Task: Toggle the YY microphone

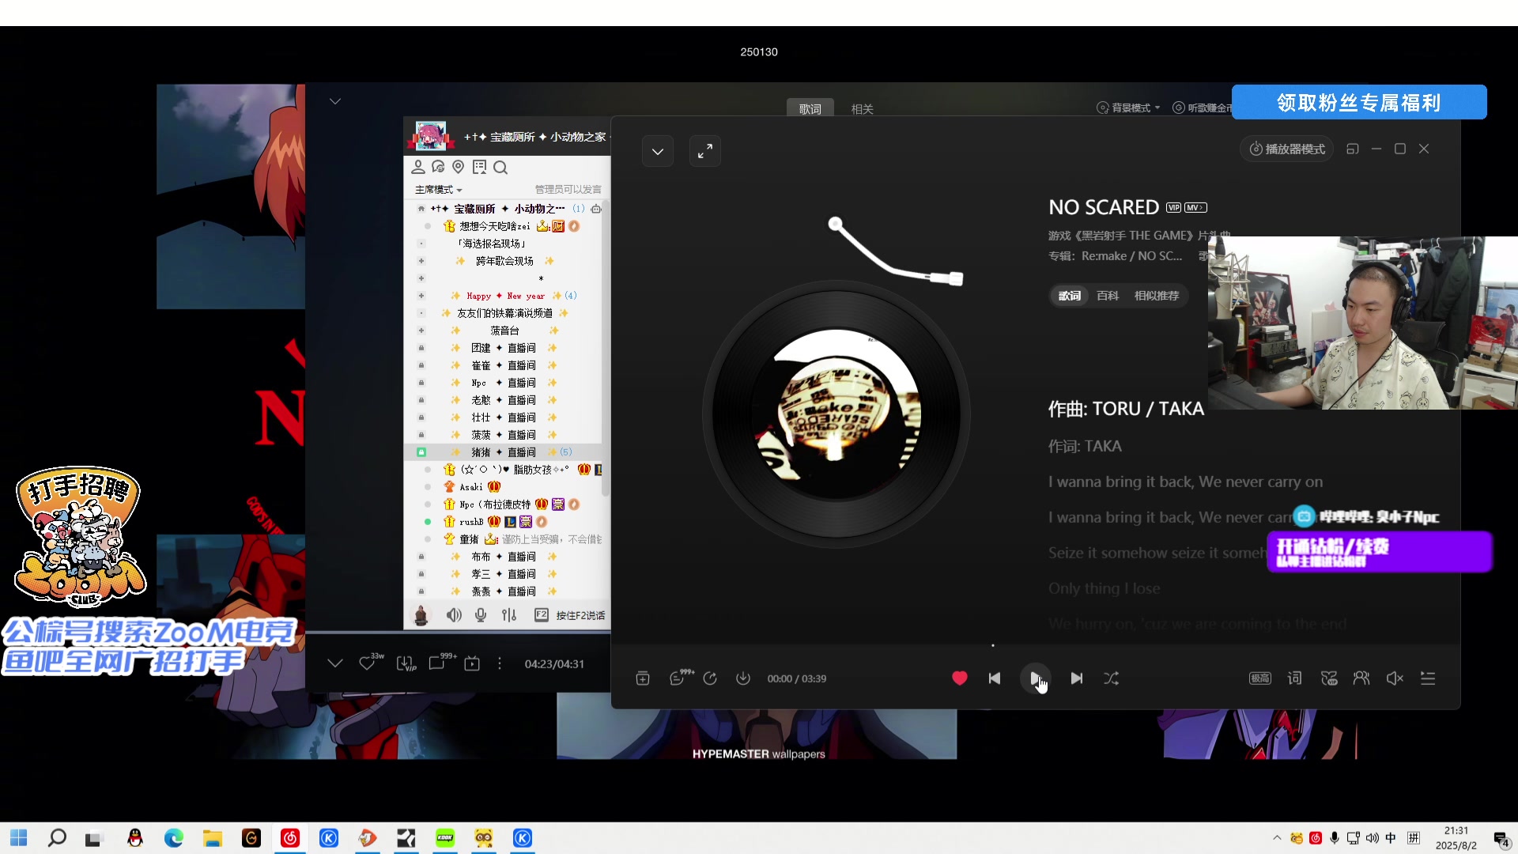Action: point(481,615)
